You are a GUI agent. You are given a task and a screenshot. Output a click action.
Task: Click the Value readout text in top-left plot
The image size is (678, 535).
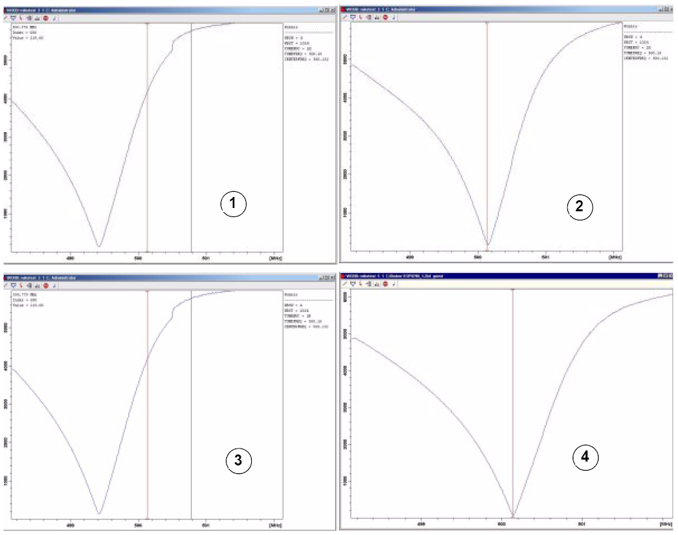click(28, 38)
